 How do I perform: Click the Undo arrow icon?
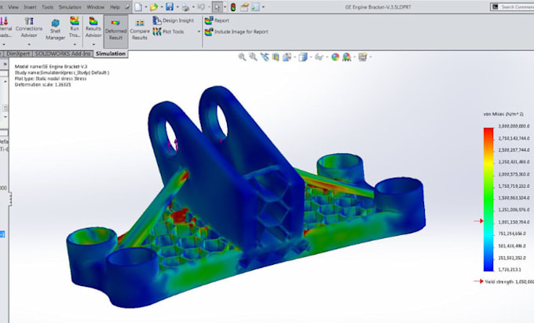[201, 7]
